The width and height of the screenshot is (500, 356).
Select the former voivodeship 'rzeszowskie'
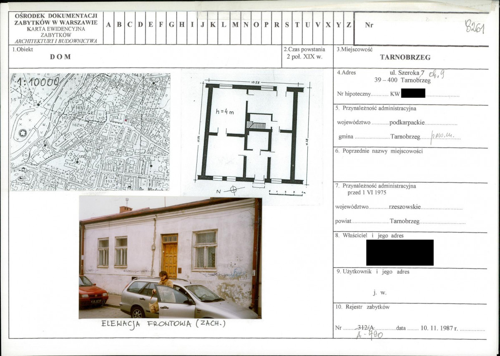tap(405, 207)
